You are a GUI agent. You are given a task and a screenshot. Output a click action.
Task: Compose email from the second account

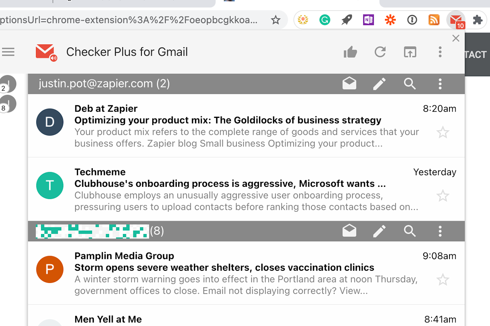pyautogui.click(x=379, y=231)
